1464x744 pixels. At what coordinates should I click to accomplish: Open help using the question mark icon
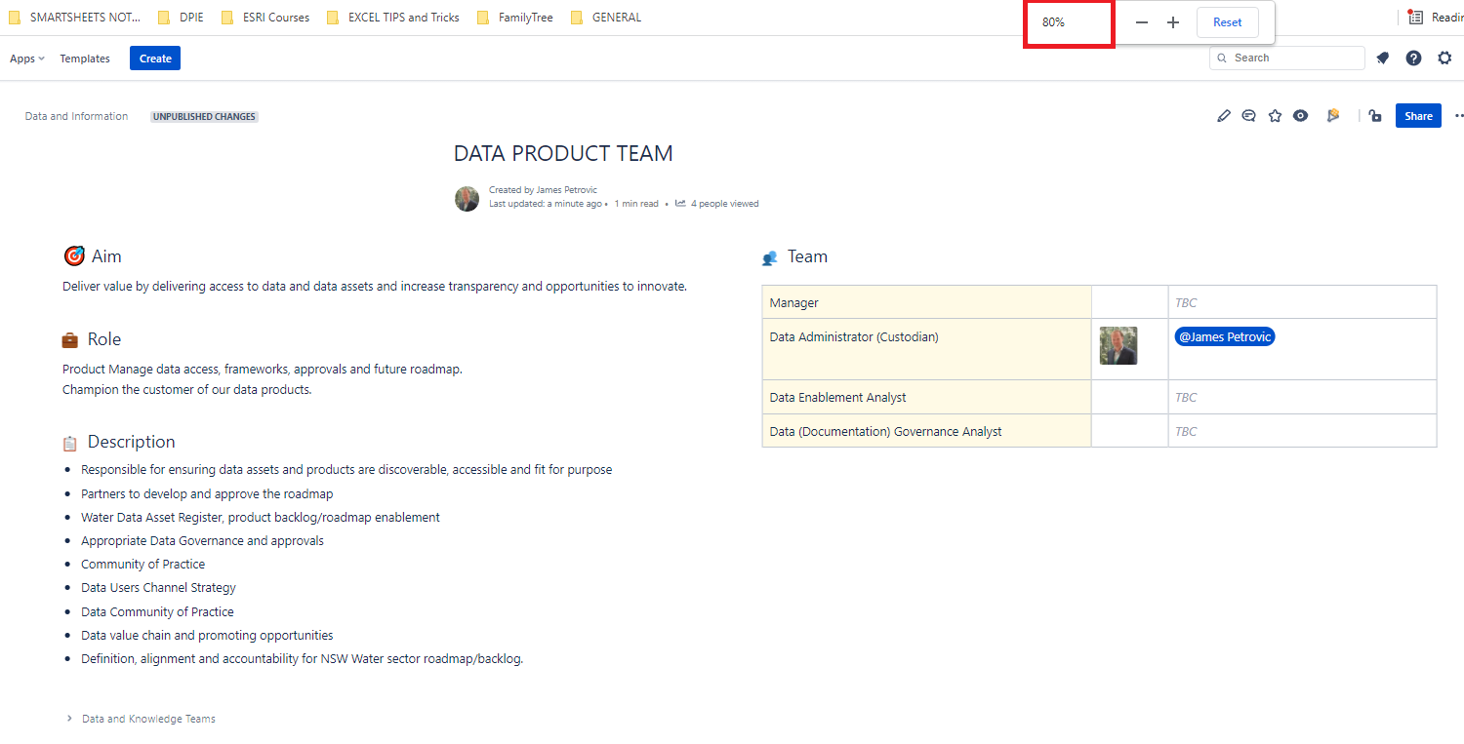tap(1413, 58)
